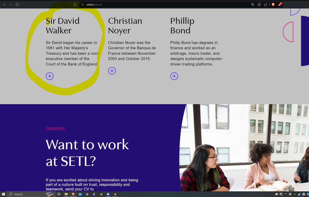Click the Brave Rewards triangle icon
This screenshot has width=309, height=197.
click(280, 4)
